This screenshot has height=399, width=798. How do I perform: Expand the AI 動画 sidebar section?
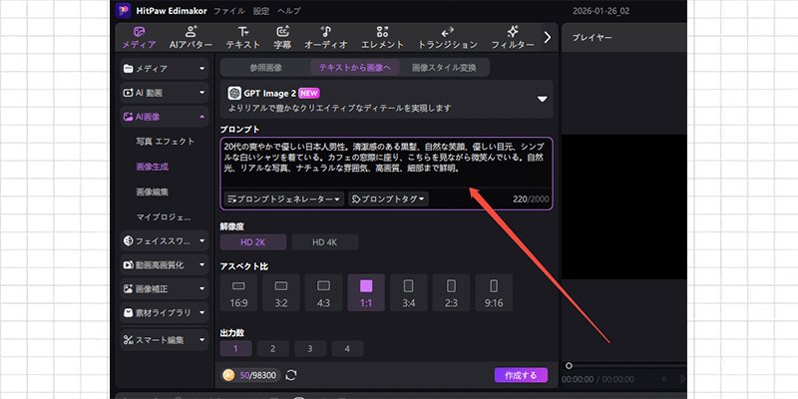click(x=165, y=93)
